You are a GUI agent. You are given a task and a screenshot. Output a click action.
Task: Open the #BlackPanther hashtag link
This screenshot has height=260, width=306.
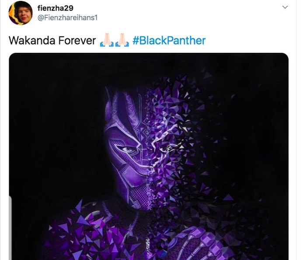point(169,41)
